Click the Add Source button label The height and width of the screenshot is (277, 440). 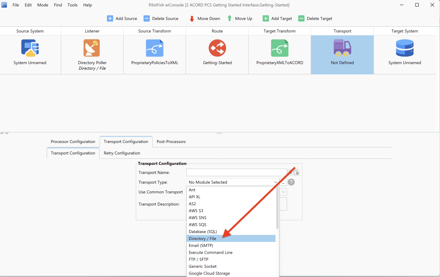point(126,19)
